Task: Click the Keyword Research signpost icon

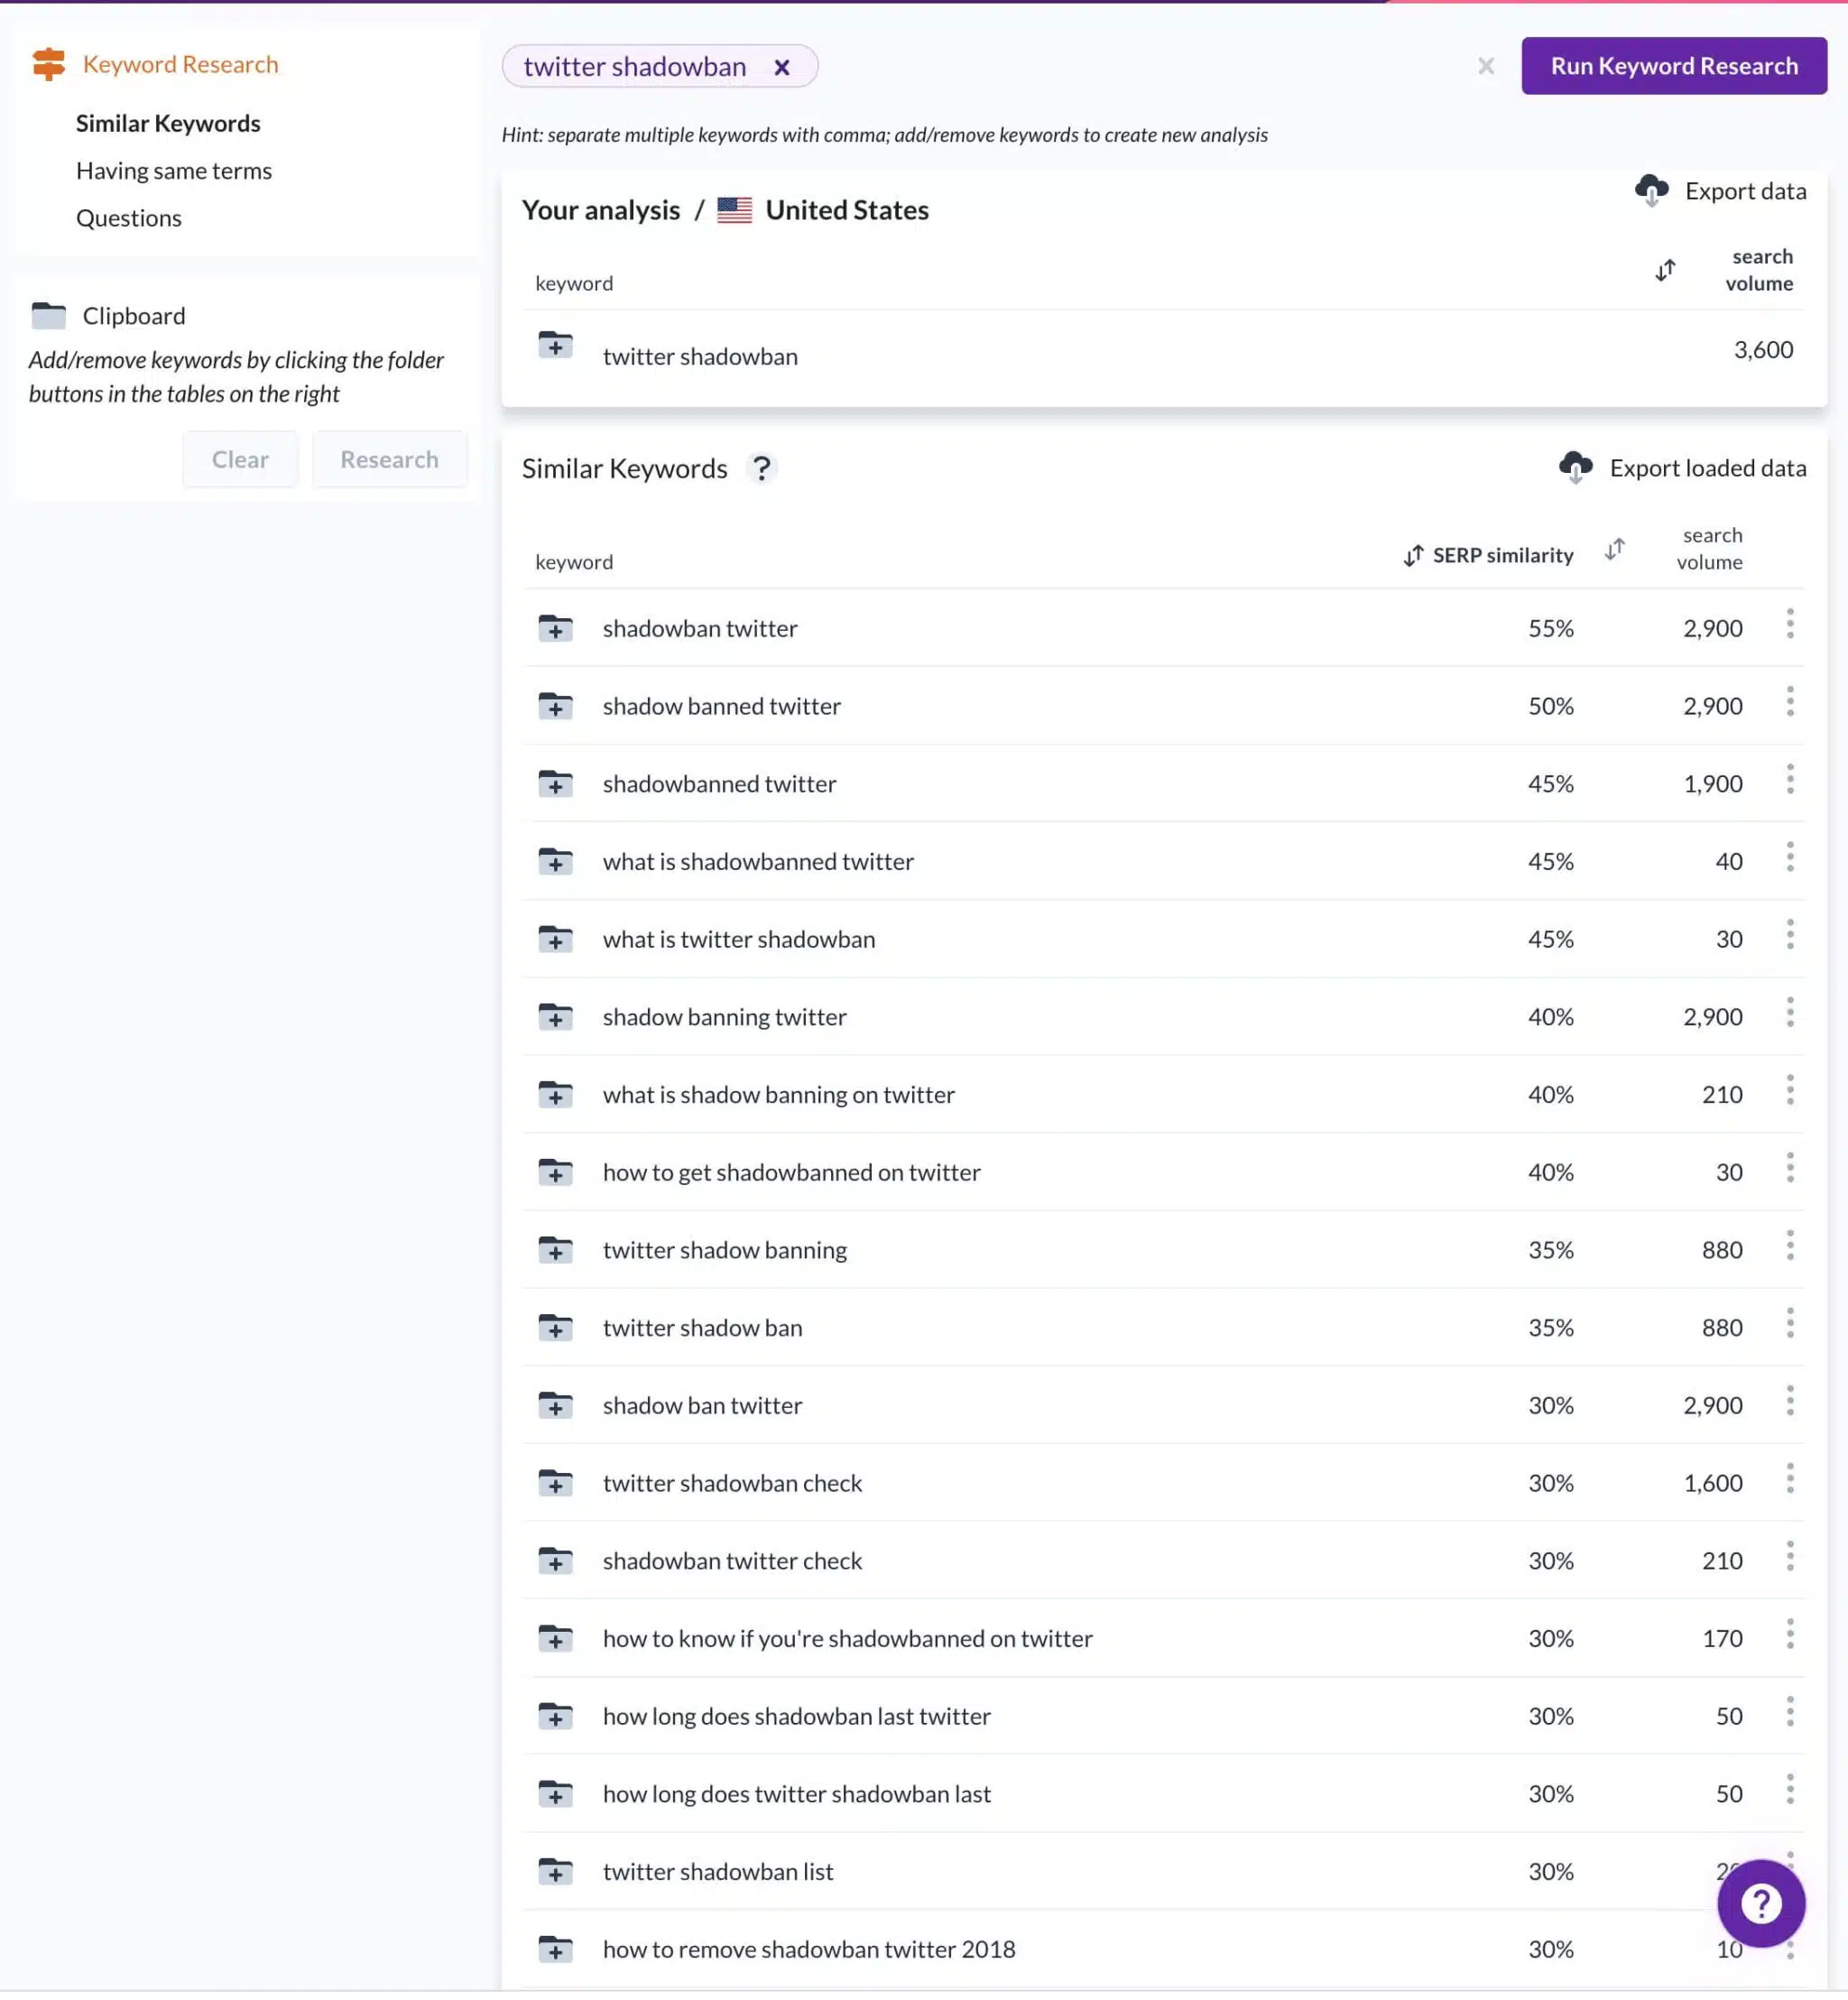Action: (48, 64)
